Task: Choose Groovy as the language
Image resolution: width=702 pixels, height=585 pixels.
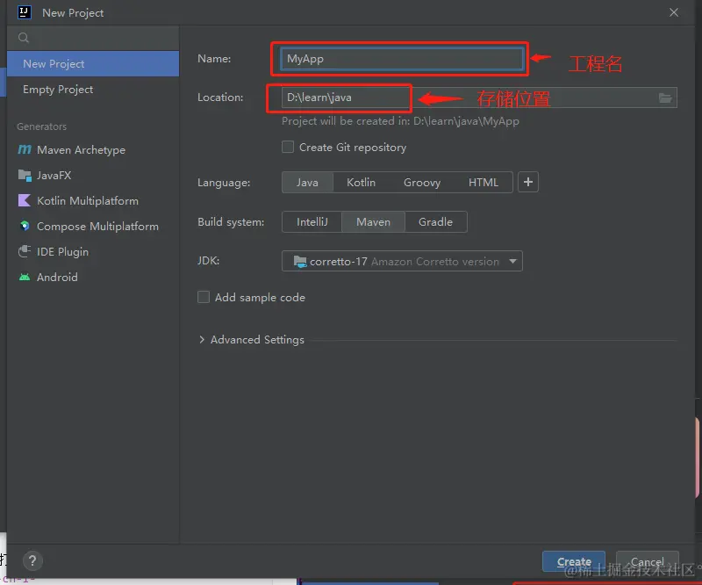Action: (x=422, y=183)
